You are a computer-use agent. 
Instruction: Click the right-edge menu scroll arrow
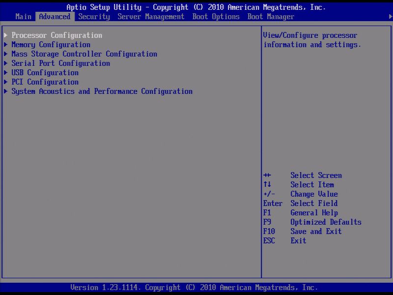coord(390,16)
